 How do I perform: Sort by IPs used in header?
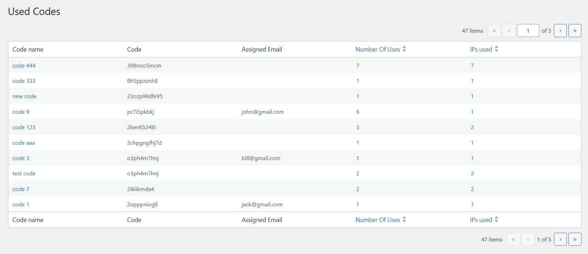[481, 49]
